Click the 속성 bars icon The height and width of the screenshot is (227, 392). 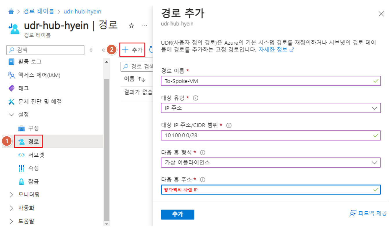[x=22, y=168]
